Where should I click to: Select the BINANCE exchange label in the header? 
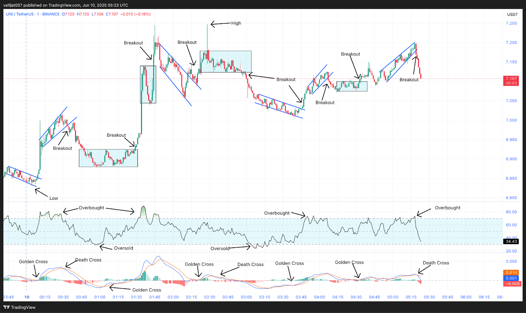pyautogui.click(x=51, y=14)
